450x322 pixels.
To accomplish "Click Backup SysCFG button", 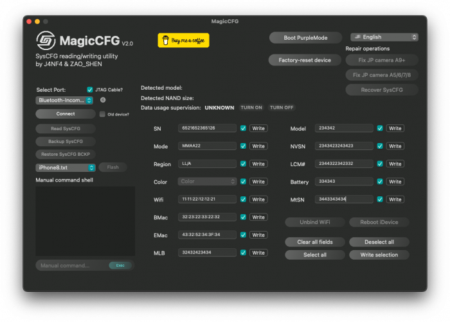I will click(x=66, y=142).
